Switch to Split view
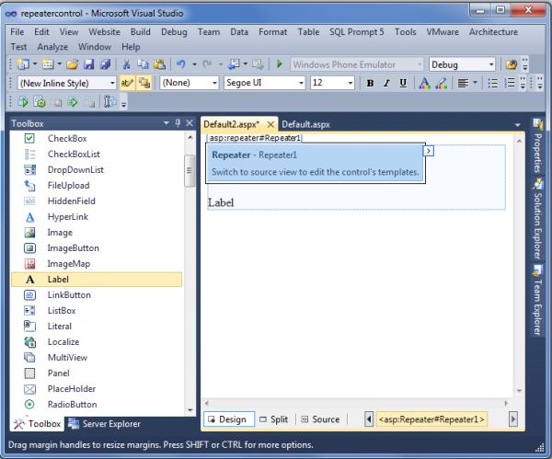Viewport: 552px width, 459px height. pyautogui.click(x=274, y=419)
